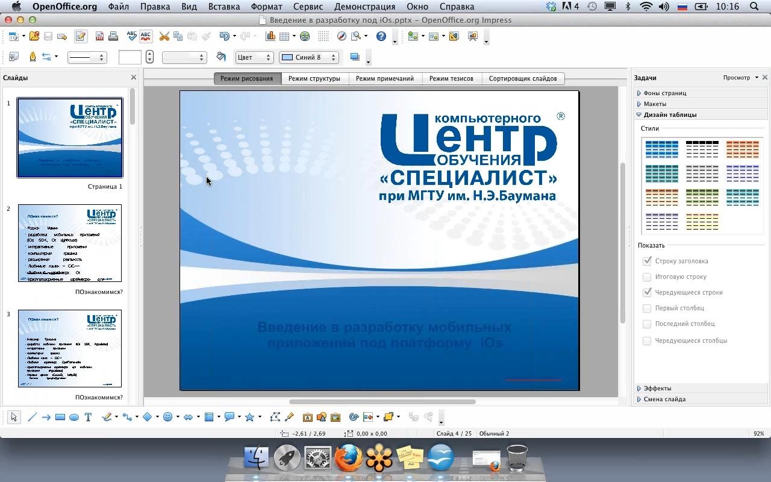Expand the Макеты section
771x482 pixels.
tap(702, 104)
